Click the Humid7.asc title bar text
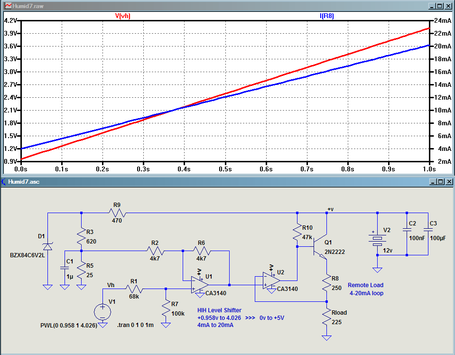The height and width of the screenshot is (355, 455). [x=24, y=182]
